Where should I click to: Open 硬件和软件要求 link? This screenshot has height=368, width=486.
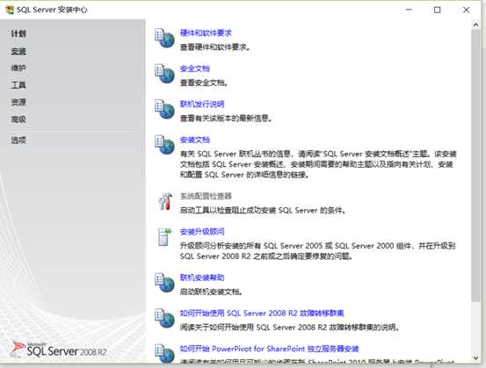[x=206, y=32]
